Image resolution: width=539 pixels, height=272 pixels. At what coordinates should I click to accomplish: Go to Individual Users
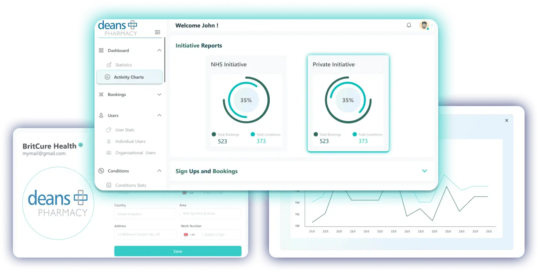(130, 141)
